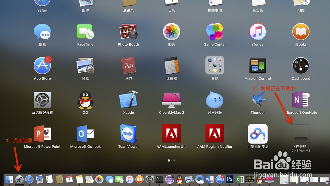Launch QQ from the Launchpad grid
The height and width of the screenshot is (186, 330).
(85, 100)
